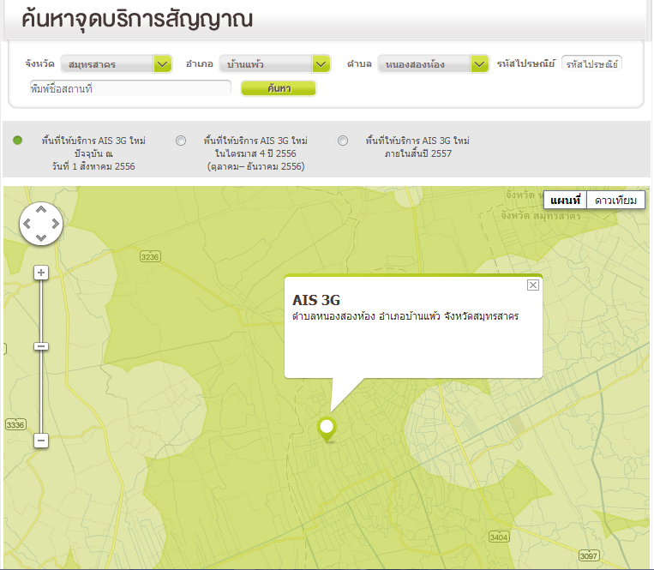Viewport: 654px width, 570px height.
Task: Click the ค้นหา search button
Action: point(279,88)
